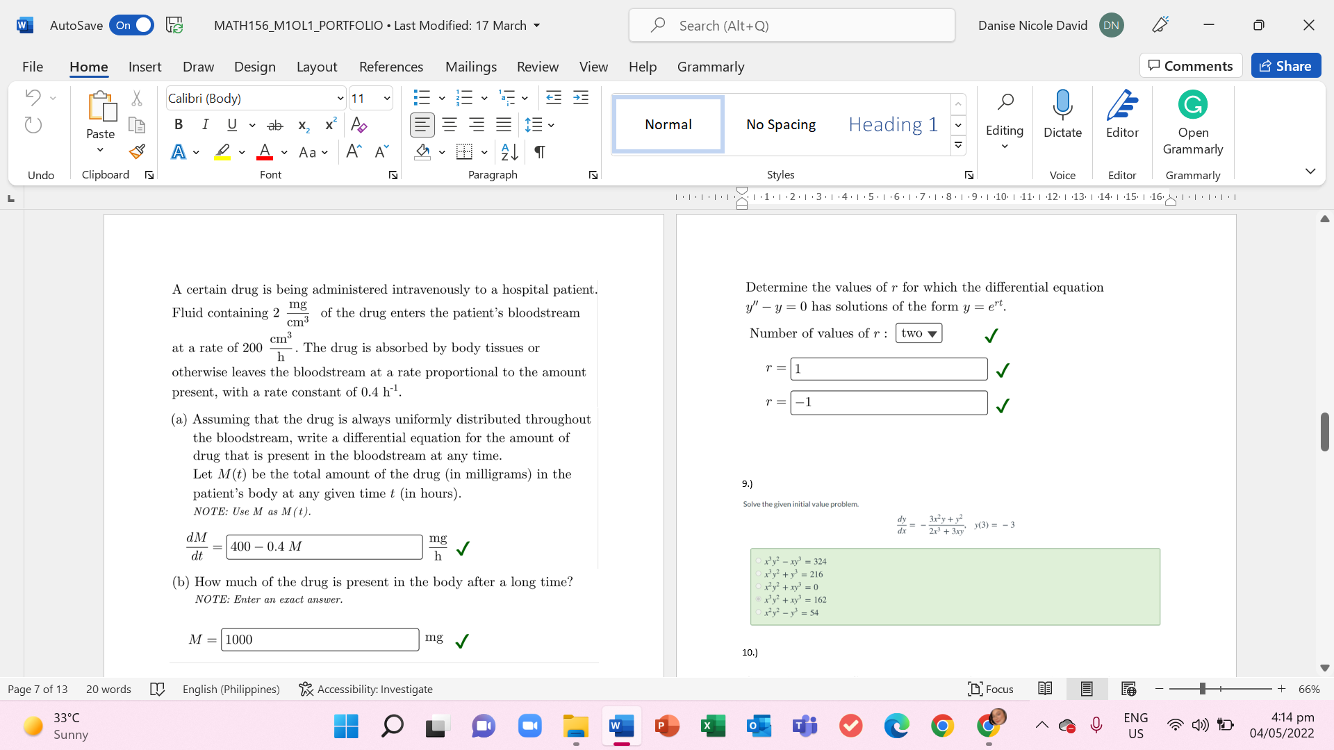The image size is (1334, 750).
Task: Select Align Left
Action: coord(422,125)
